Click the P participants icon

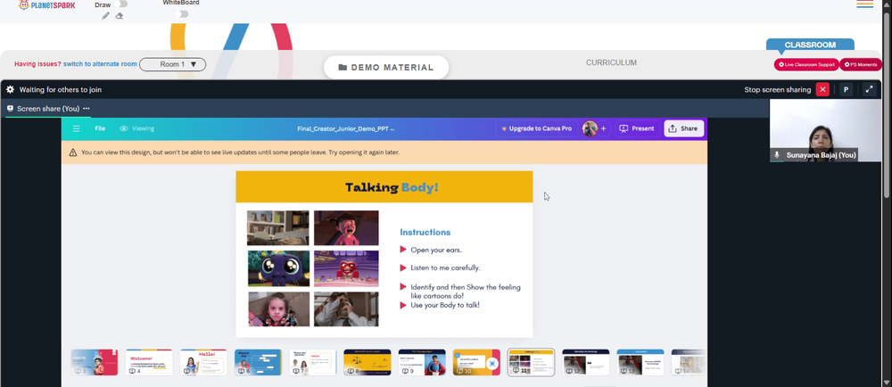coord(846,90)
